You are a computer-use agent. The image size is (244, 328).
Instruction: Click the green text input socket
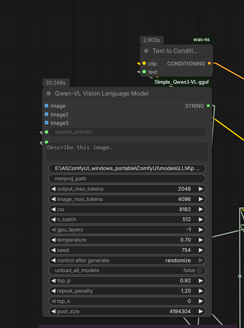click(144, 72)
